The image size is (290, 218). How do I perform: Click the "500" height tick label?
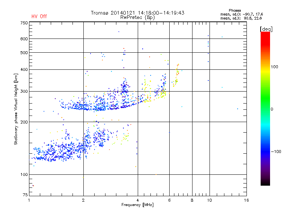pyautogui.click(x=24, y=53)
